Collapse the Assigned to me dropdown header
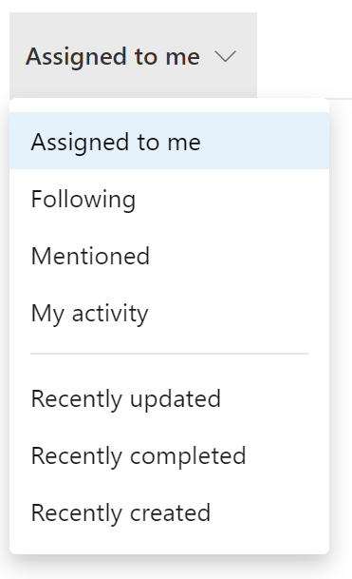 pos(133,55)
